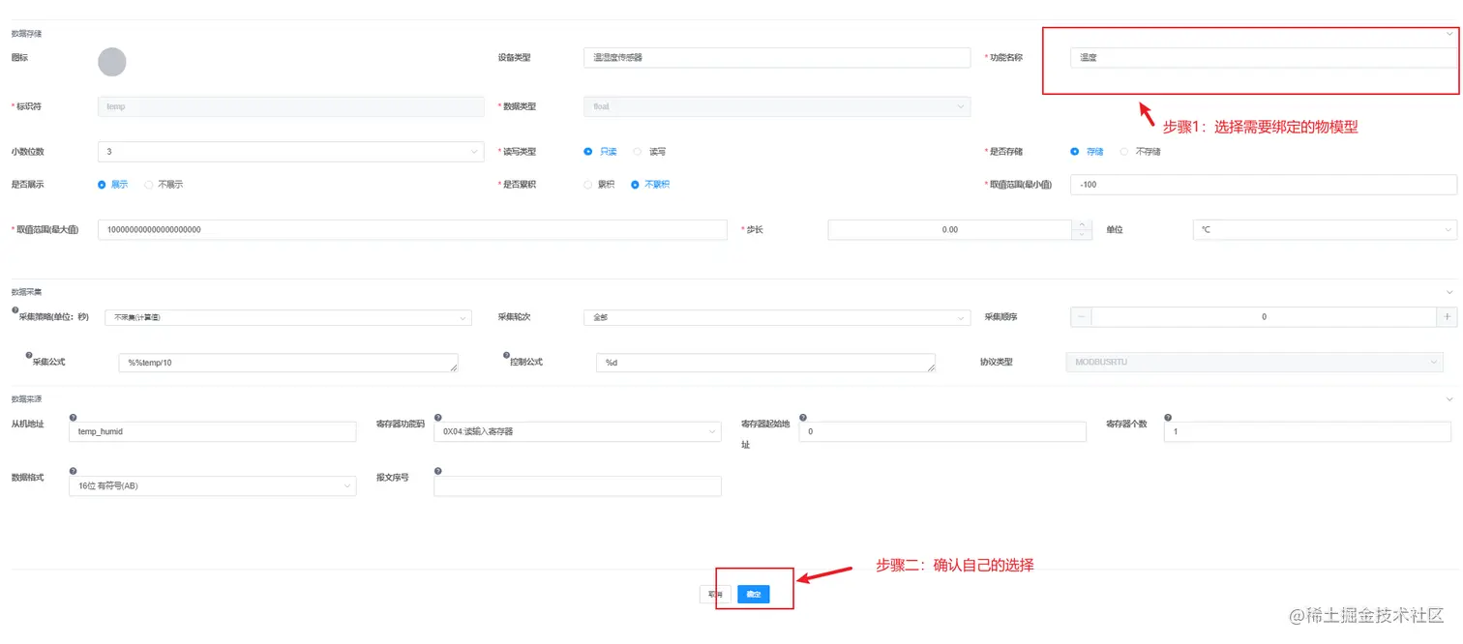This screenshot has height=644, width=1463.
Task: Click the 步长 field showing 0.00
Action: (950, 230)
